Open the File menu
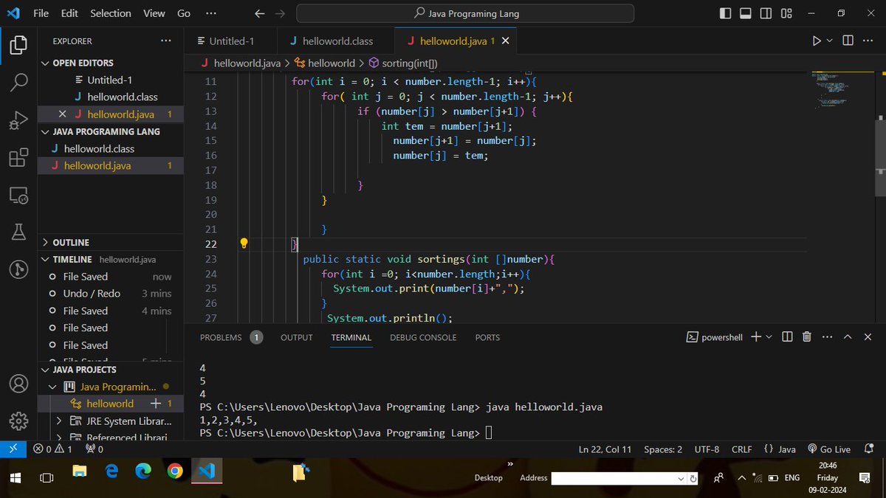Image resolution: width=886 pixels, height=498 pixels. pyautogui.click(x=41, y=13)
